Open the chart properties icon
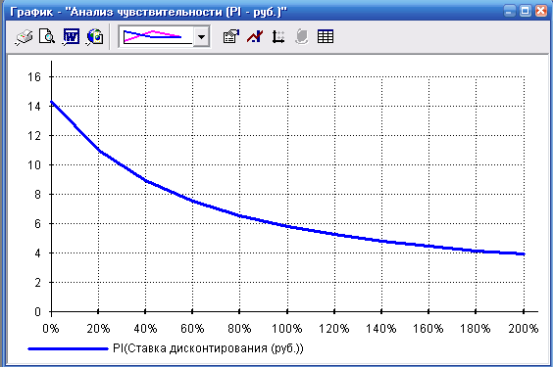Screen dimensions: 553x367 click(231, 36)
